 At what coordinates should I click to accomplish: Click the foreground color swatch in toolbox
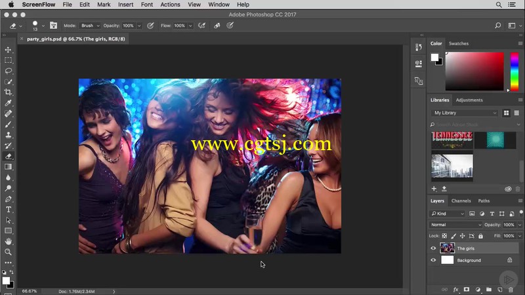tap(6, 281)
